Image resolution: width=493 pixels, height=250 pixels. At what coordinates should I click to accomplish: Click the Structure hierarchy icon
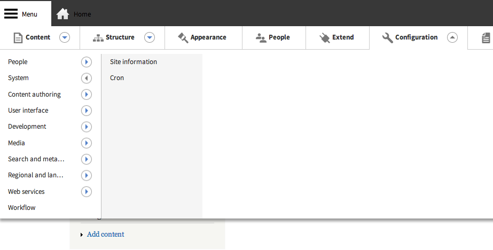pyautogui.click(x=98, y=38)
